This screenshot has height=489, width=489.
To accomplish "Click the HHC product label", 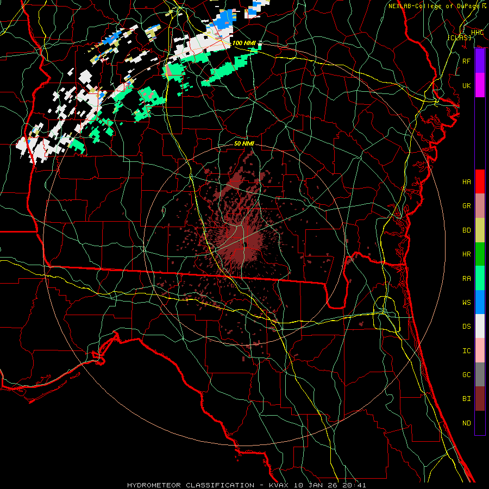I will coord(477,33).
